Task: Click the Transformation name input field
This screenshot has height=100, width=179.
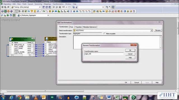Action: [104, 54]
